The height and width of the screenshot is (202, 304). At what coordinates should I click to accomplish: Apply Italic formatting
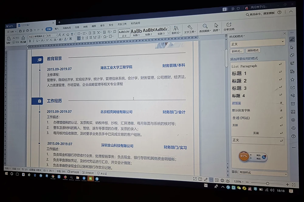pos(33,41)
